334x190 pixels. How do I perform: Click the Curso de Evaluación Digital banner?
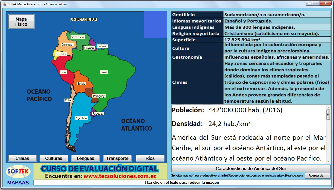coord(100,171)
